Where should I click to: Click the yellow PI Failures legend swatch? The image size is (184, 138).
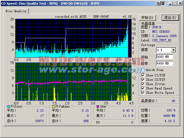(53, 106)
